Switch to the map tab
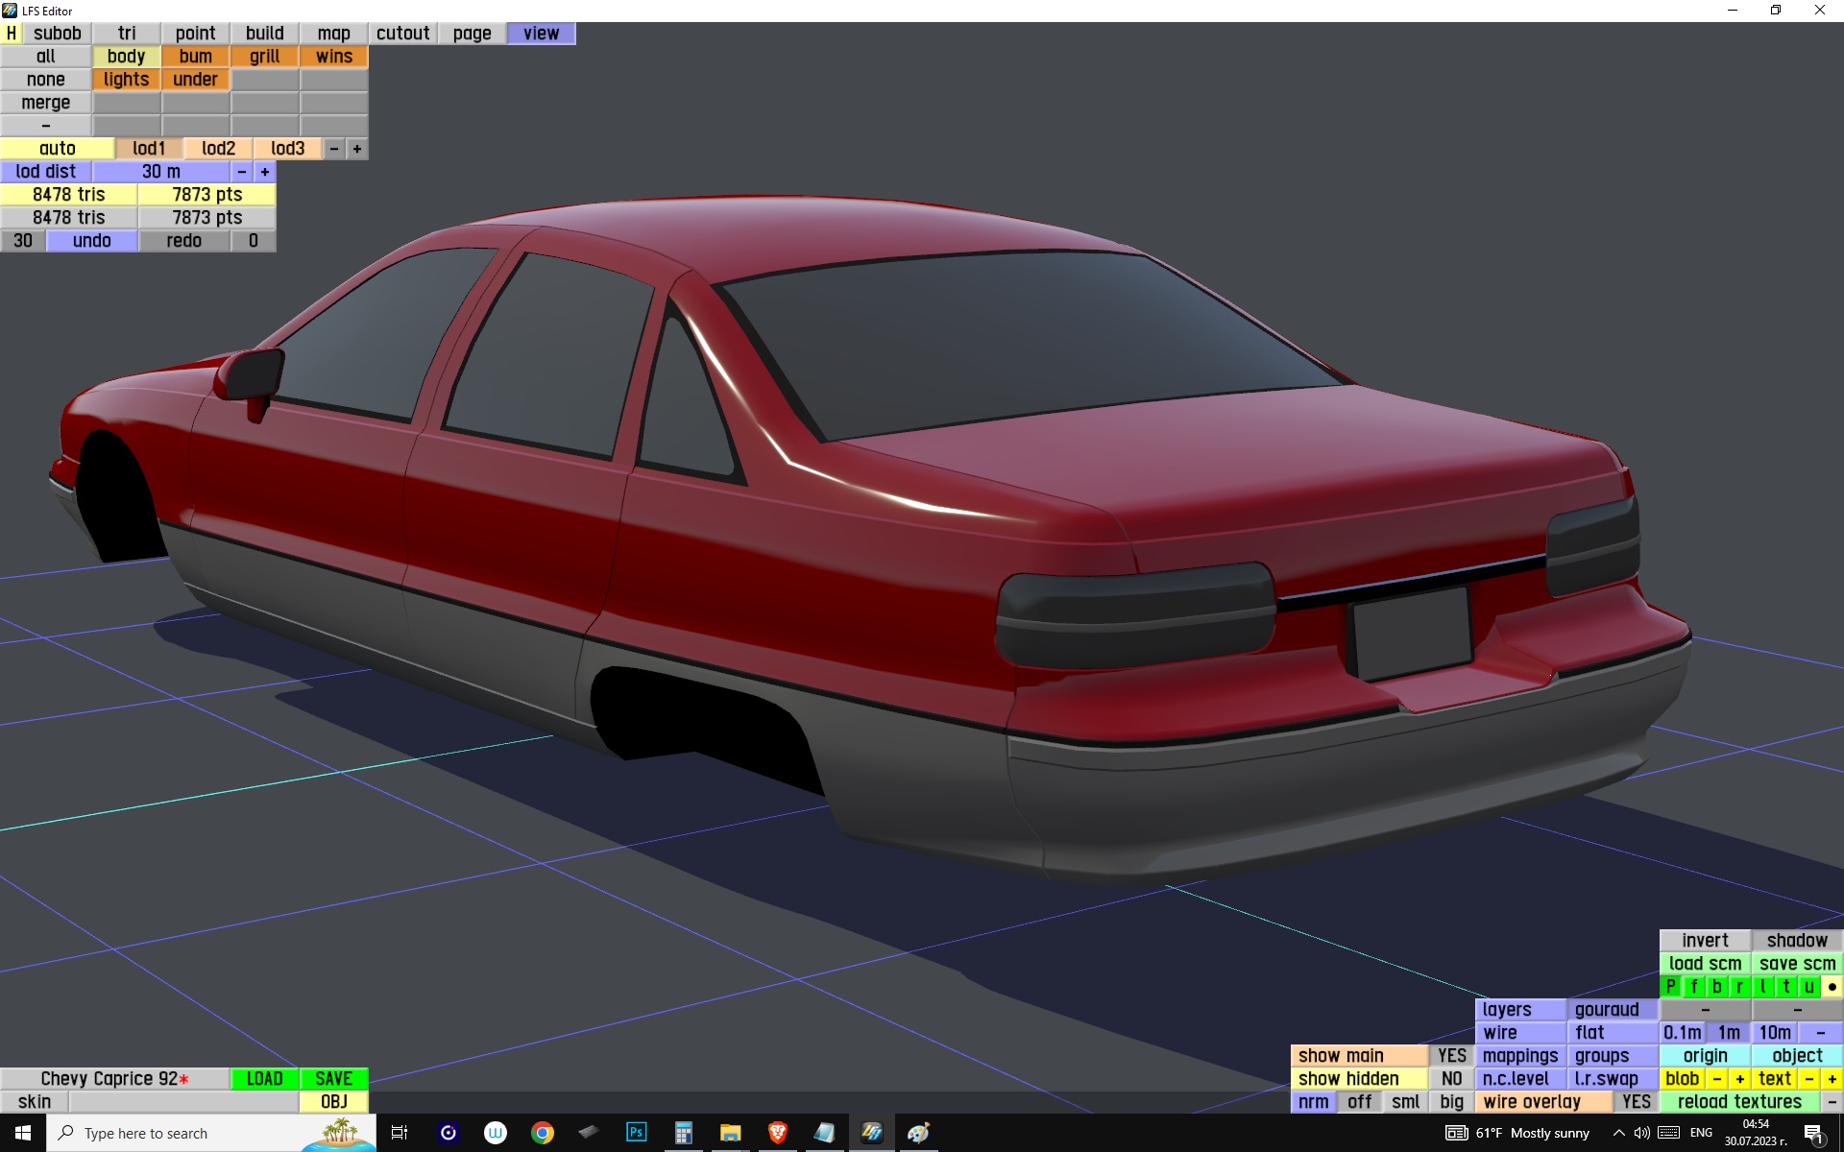The height and width of the screenshot is (1152, 1844). pyautogui.click(x=333, y=34)
